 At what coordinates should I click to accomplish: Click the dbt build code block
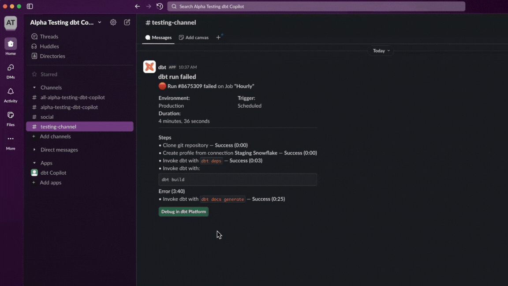tap(238, 179)
